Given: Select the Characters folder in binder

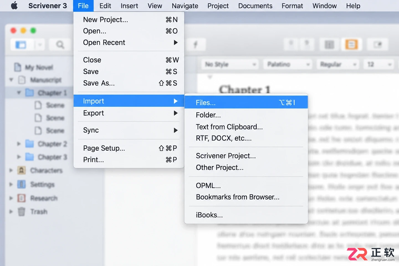Looking at the screenshot, I should pos(40,170).
